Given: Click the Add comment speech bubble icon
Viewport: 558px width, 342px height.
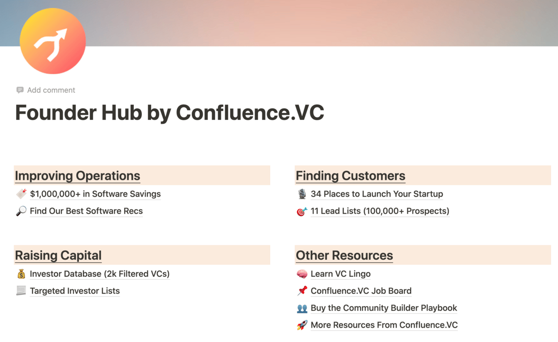Looking at the screenshot, I should tap(20, 90).
